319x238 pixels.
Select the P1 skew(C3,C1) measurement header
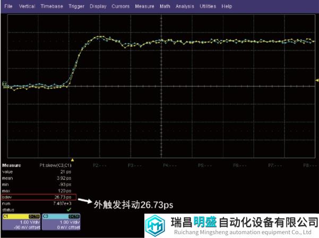click(x=55, y=165)
